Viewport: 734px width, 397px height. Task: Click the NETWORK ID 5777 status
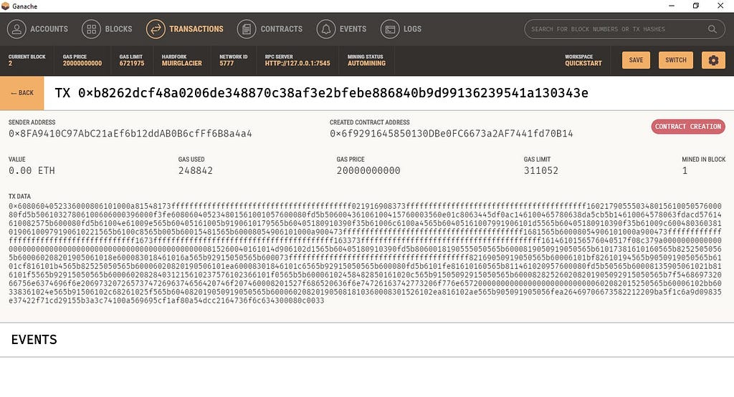tap(233, 60)
